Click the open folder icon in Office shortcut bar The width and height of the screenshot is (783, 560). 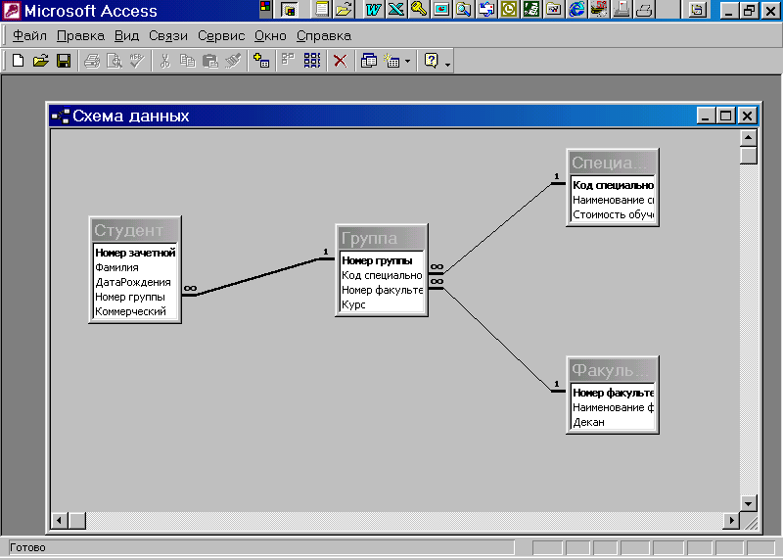[x=344, y=10]
